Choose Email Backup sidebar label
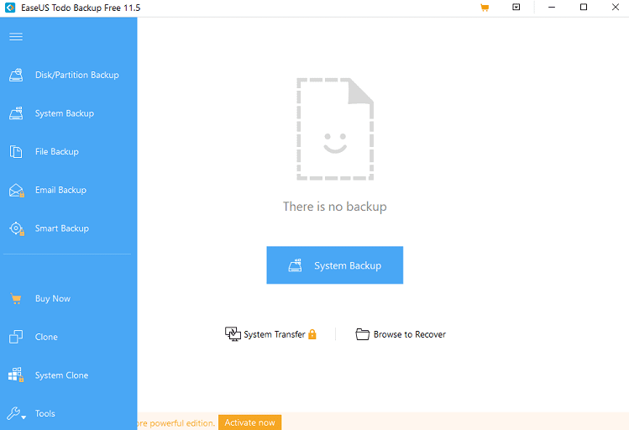 60,190
